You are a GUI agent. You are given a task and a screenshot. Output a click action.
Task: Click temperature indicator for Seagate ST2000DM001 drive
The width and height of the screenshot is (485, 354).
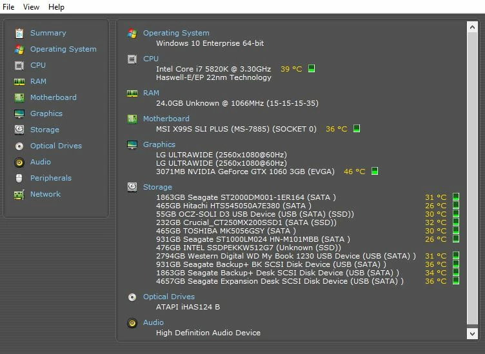pyautogui.click(x=455, y=197)
